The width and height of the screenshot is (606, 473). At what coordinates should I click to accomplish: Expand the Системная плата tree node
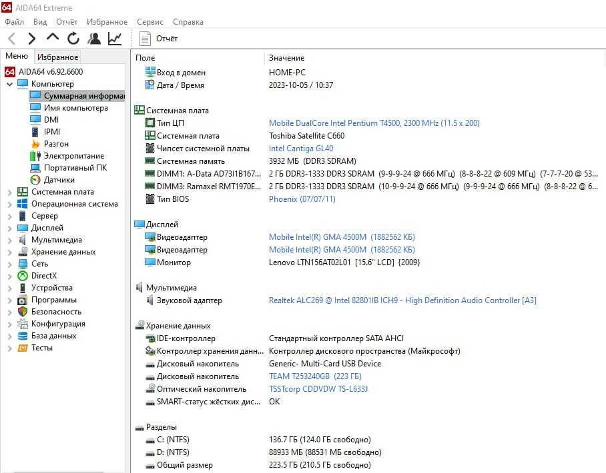pyautogui.click(x=9, y=192)
